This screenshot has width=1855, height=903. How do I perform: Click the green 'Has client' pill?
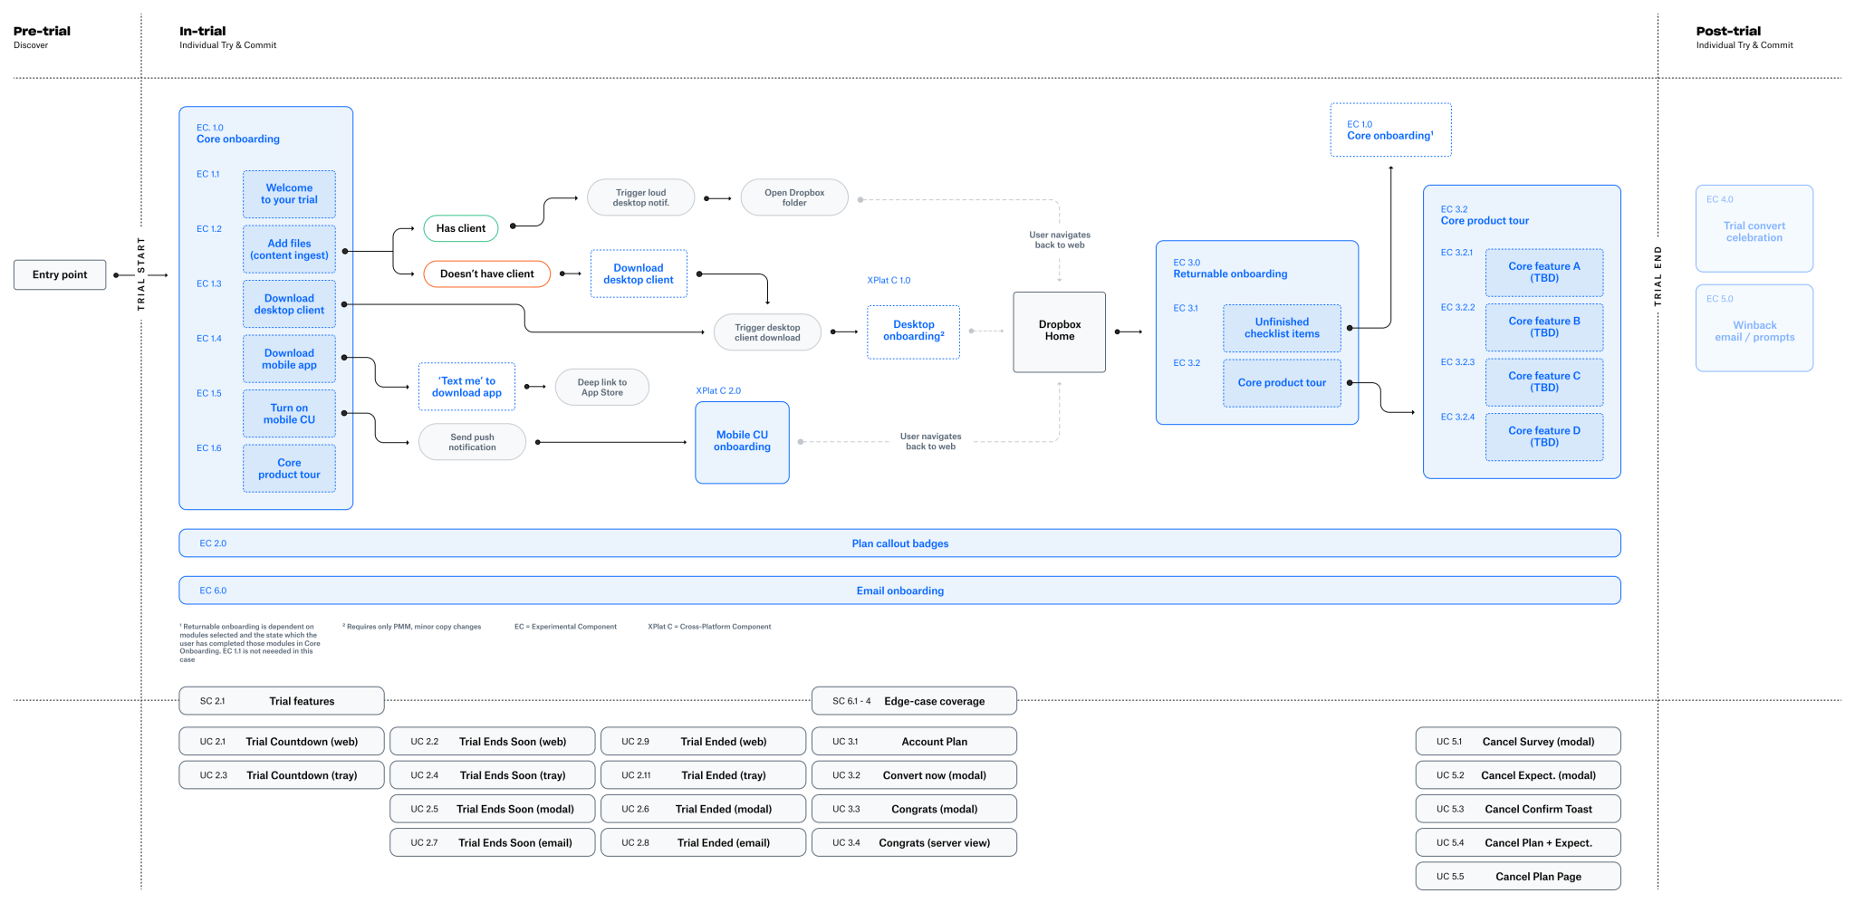461,228
